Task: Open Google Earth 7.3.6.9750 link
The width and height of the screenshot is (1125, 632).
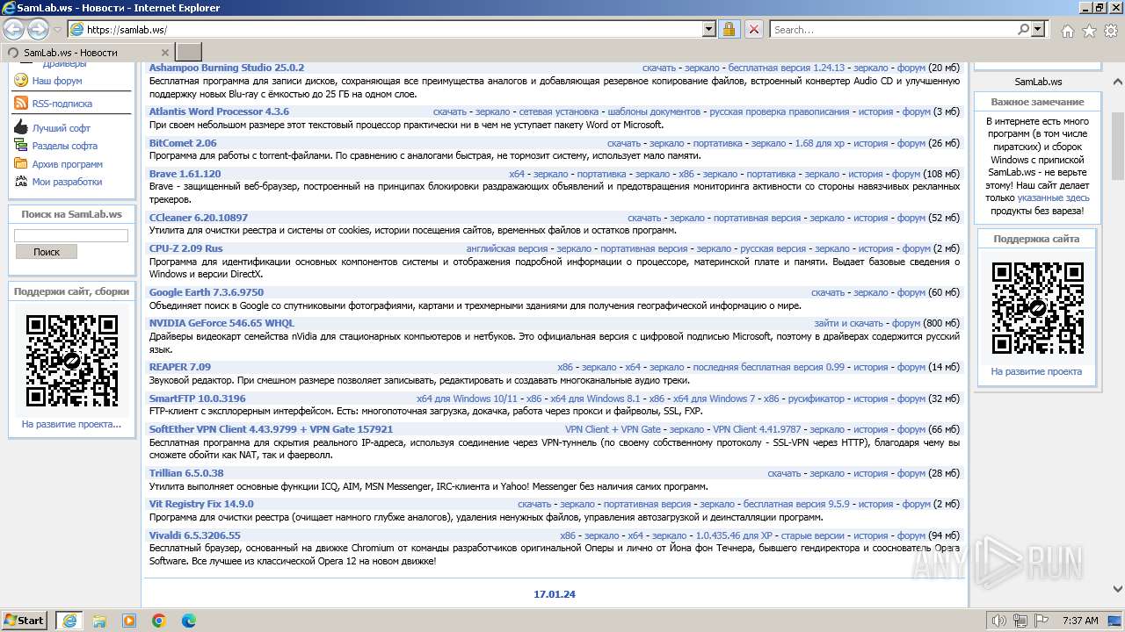Action: [x=207, y=292]
